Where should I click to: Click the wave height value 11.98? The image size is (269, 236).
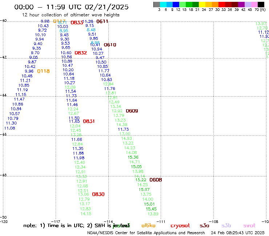coord(79,158)
